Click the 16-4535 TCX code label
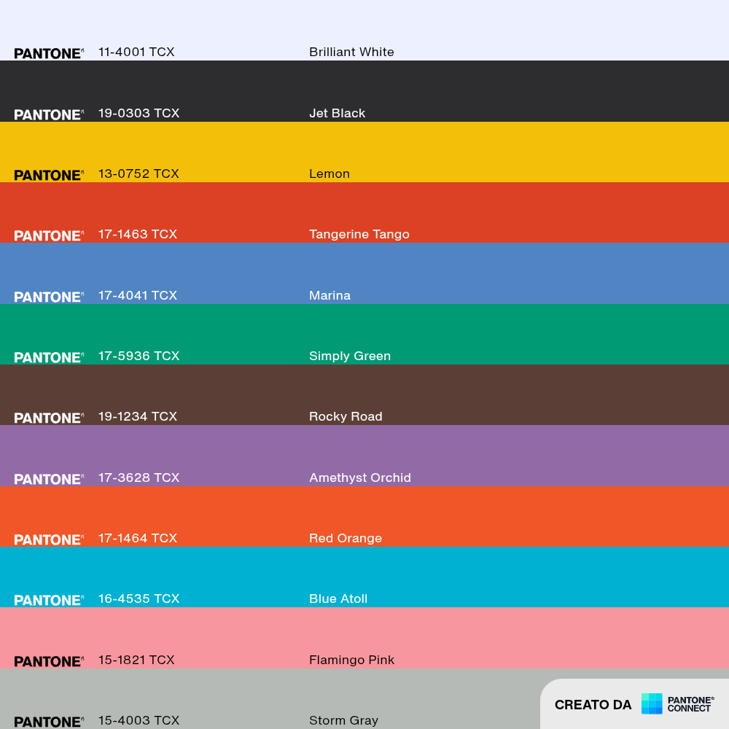This screenshot has width=729, height=729. (139, 599)
